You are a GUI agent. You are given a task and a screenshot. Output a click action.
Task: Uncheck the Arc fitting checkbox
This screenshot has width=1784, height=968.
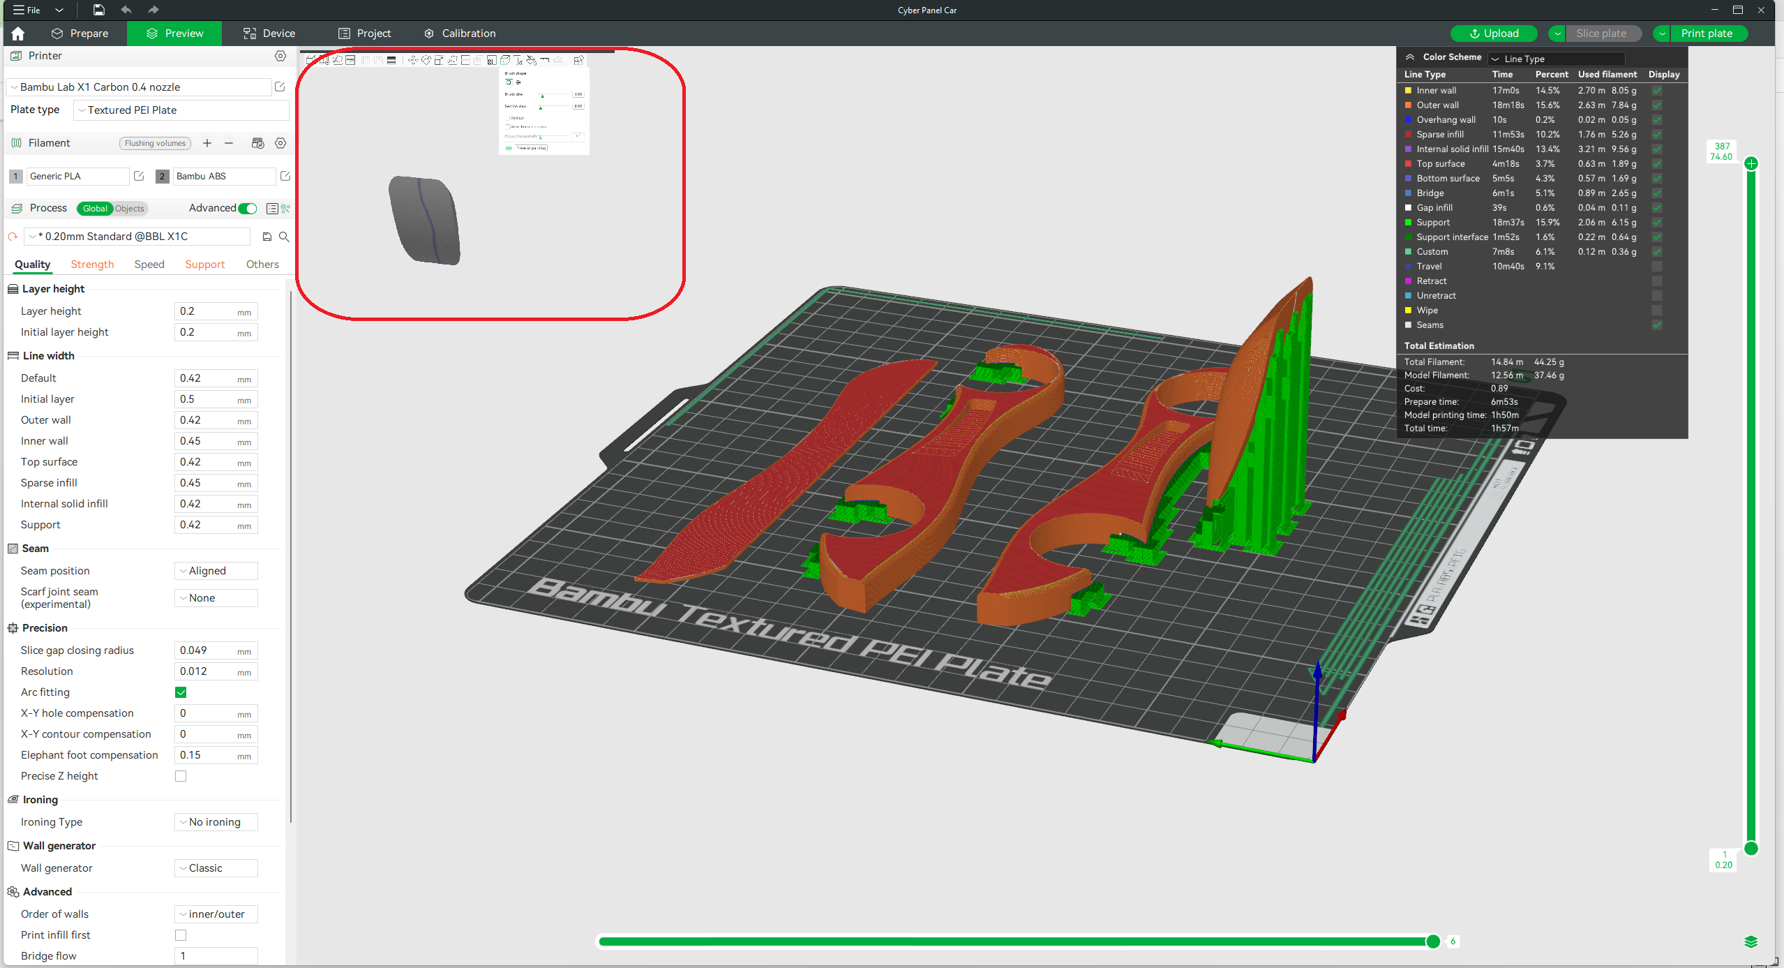point(181,692)
